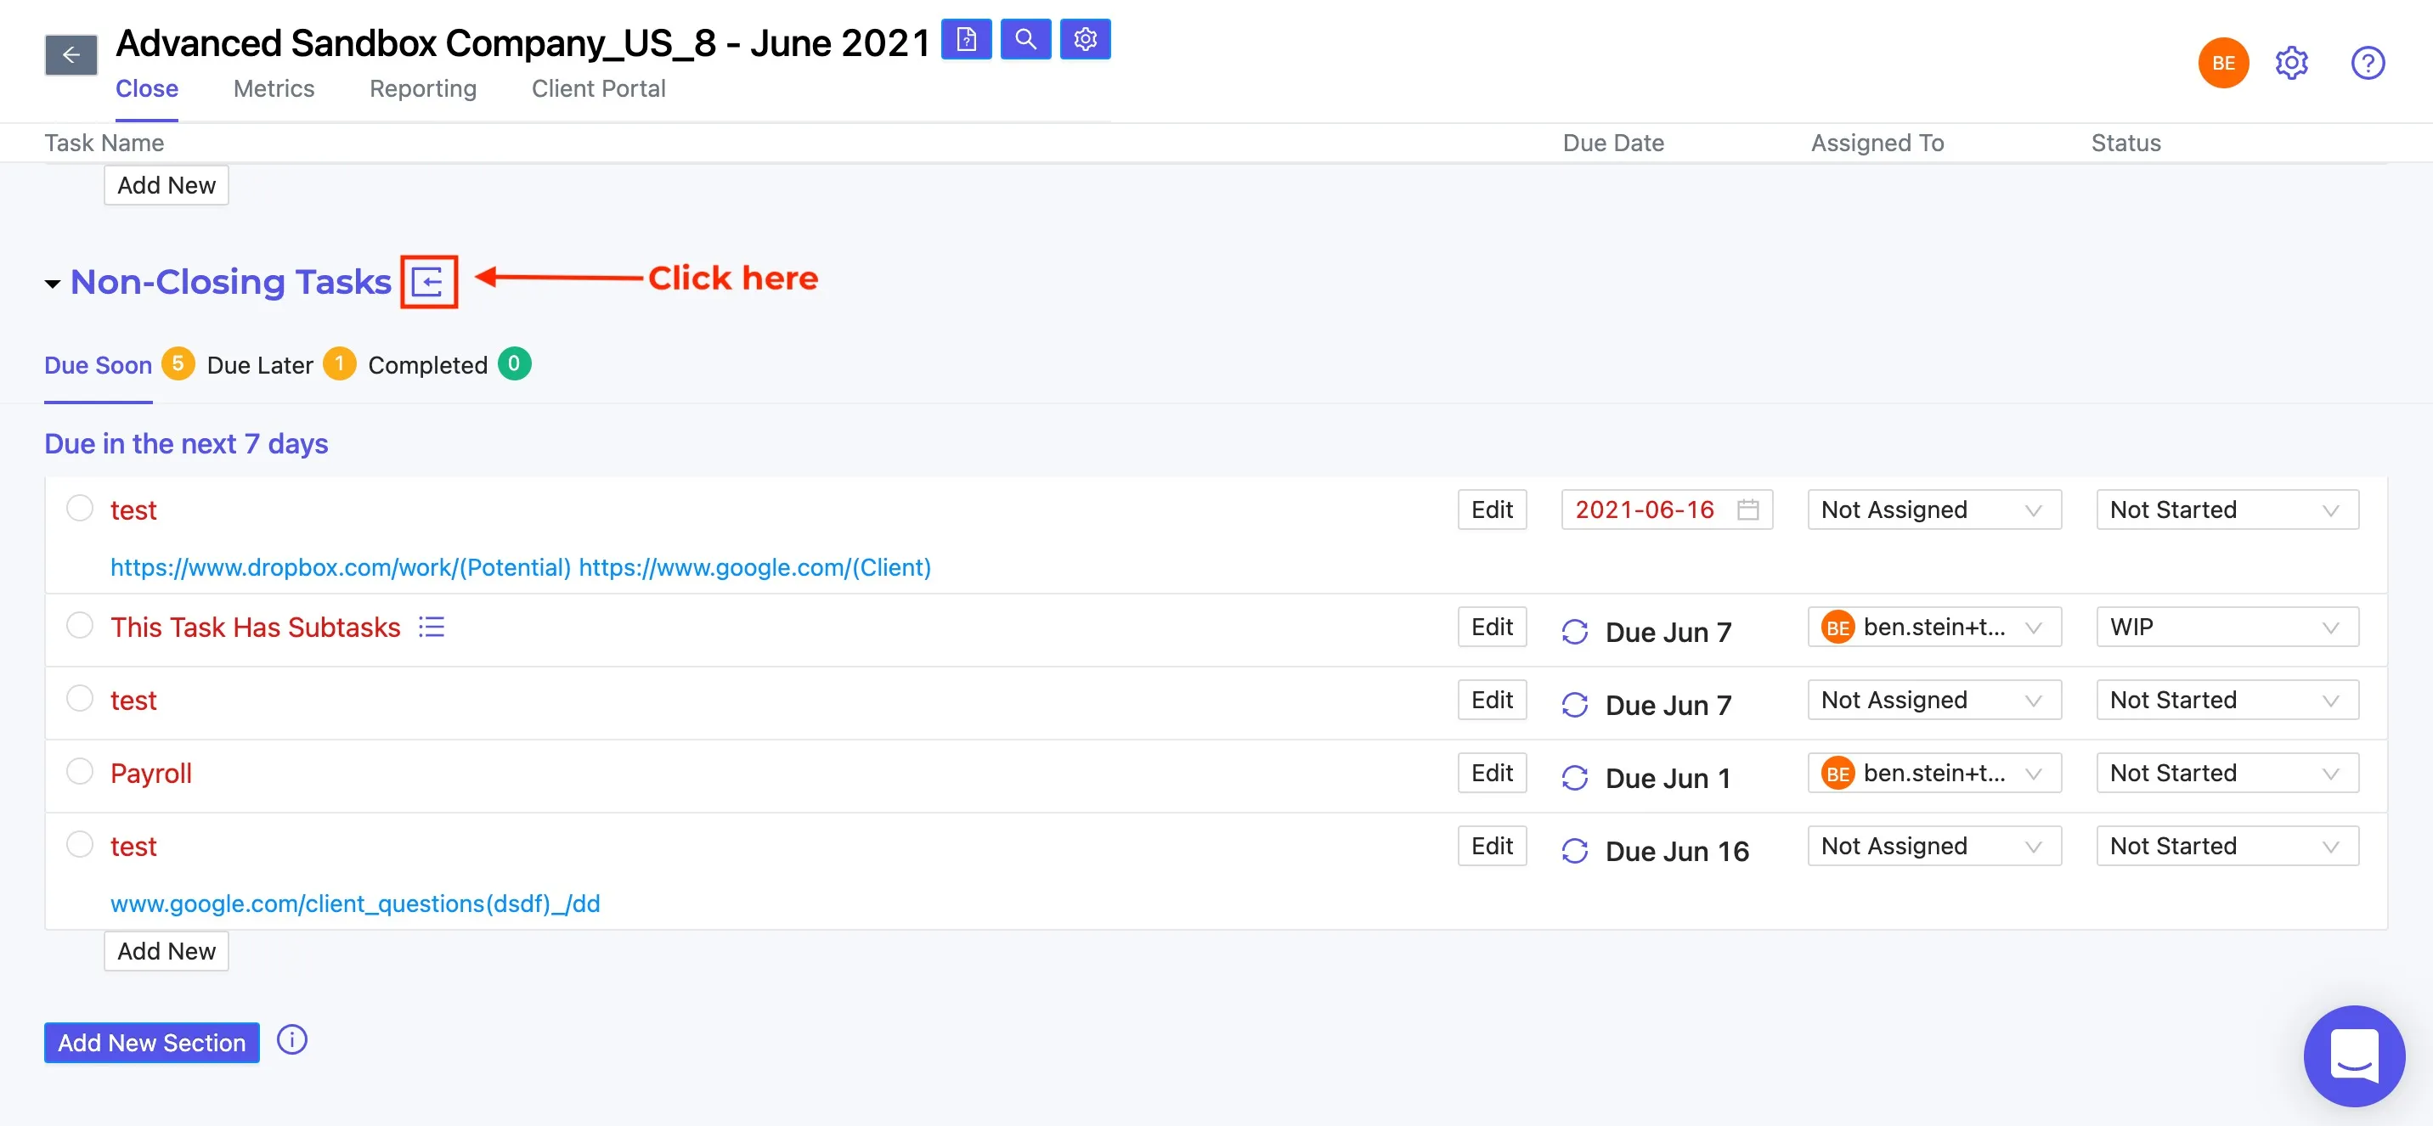Open the Payroll assignee dropdown
Image resolution: width=2433 pixels, height=1126 pixels.
pos(1934,773)
